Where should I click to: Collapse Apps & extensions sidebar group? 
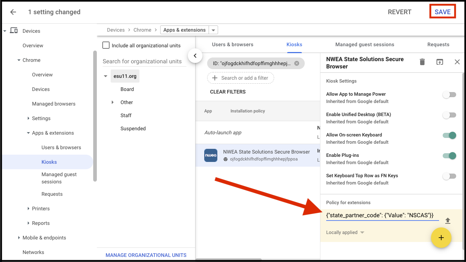(28, 133)
